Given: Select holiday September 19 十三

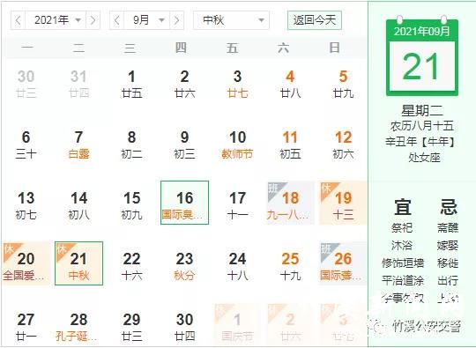Looking at the screenshot, I should point(343,204).
